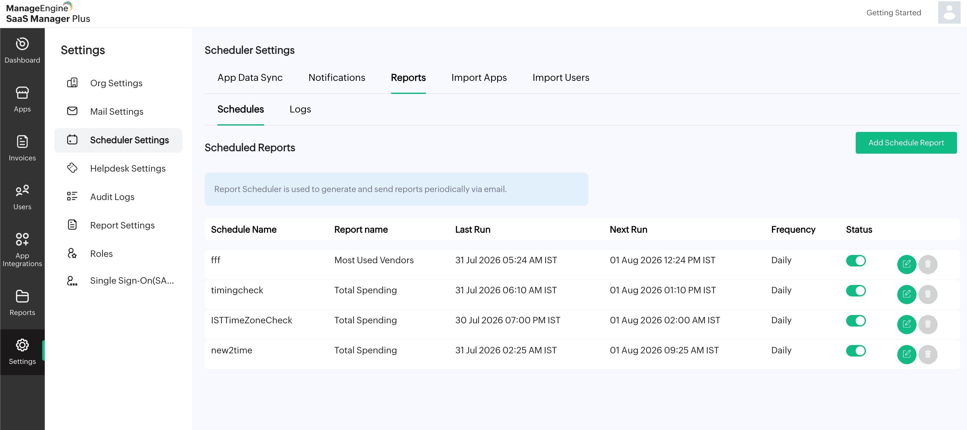Switch to Import Apps tab
Viewport: 967px width, 430px height.
tap(479, 78)
